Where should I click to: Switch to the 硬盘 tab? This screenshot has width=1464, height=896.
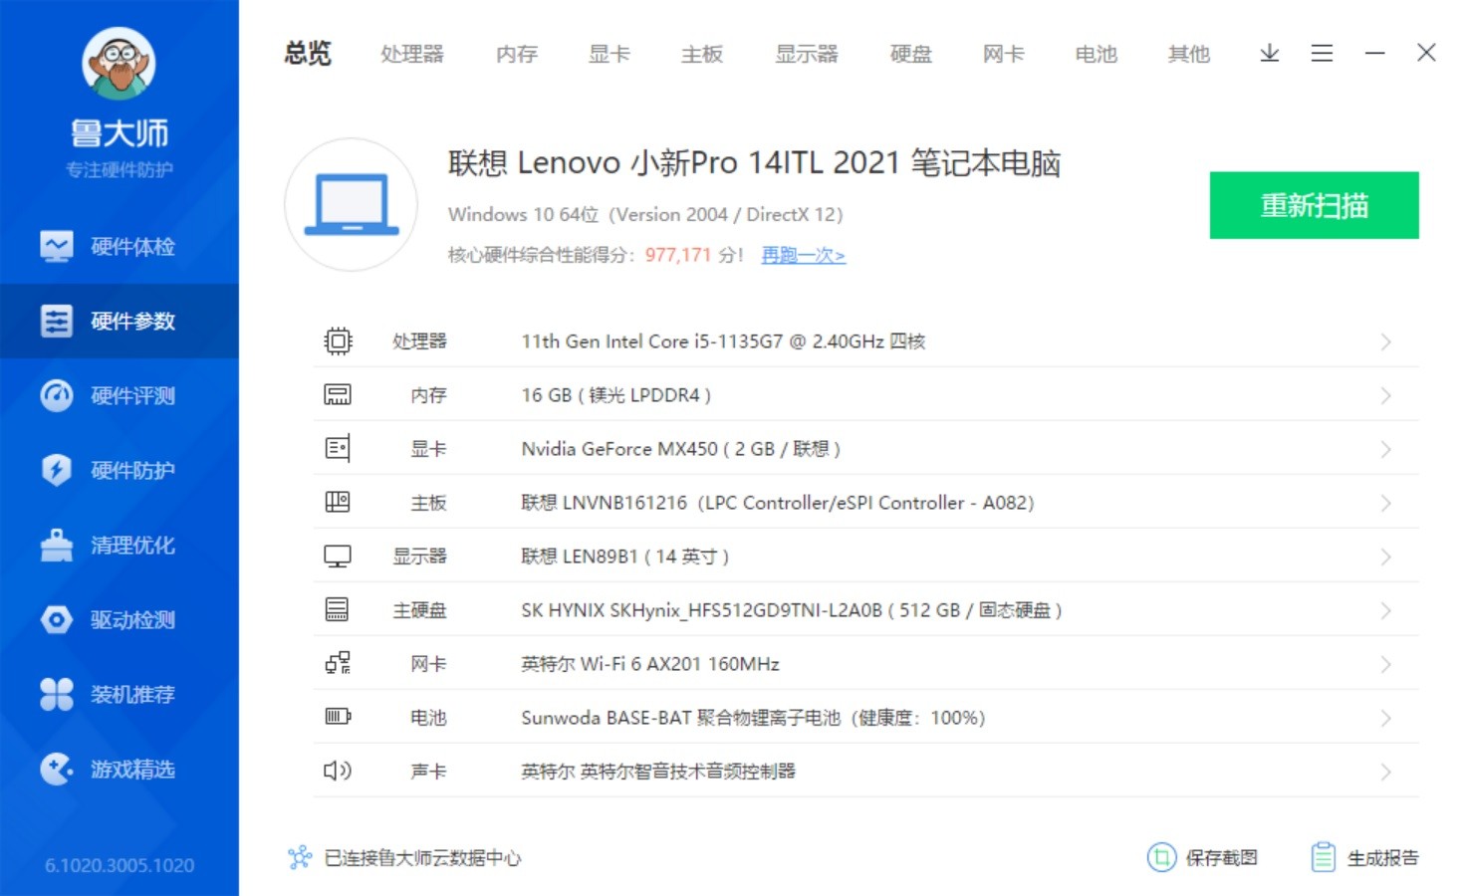click(x=911, y=54)
